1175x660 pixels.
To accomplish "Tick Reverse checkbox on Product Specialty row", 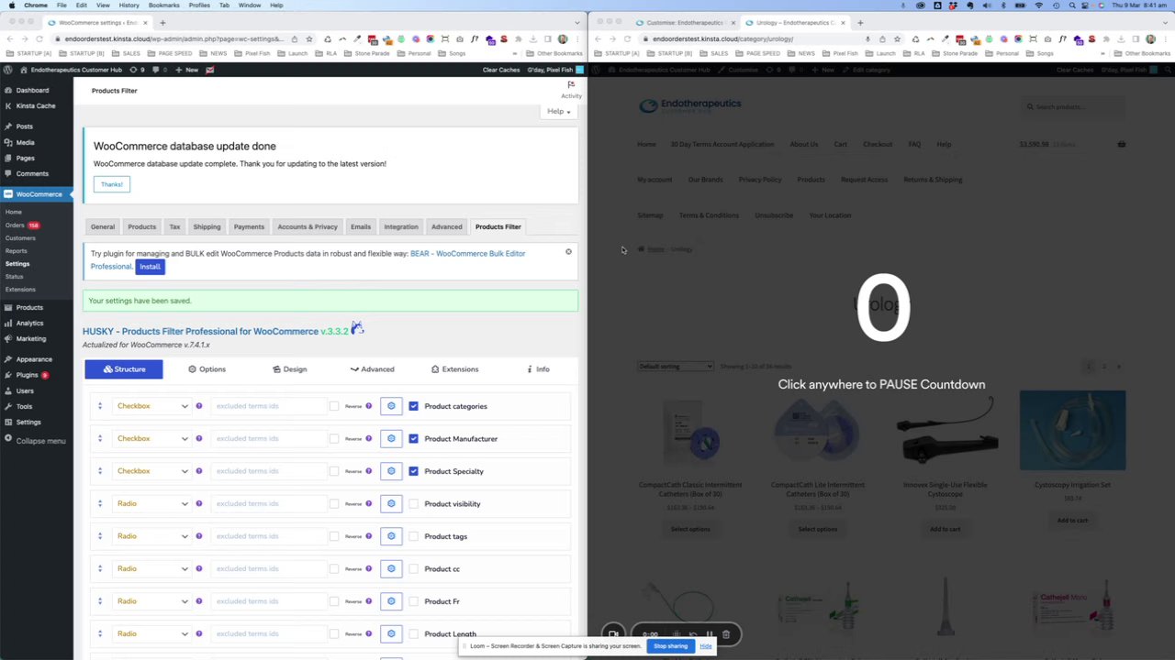I will [x=334, y=471].
